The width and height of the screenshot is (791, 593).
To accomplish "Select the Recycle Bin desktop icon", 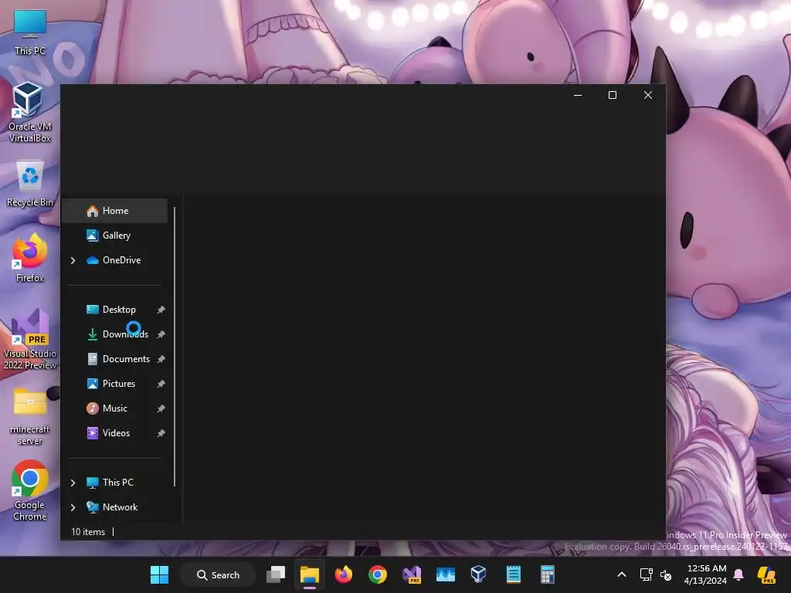I will (x=30, y=184).
